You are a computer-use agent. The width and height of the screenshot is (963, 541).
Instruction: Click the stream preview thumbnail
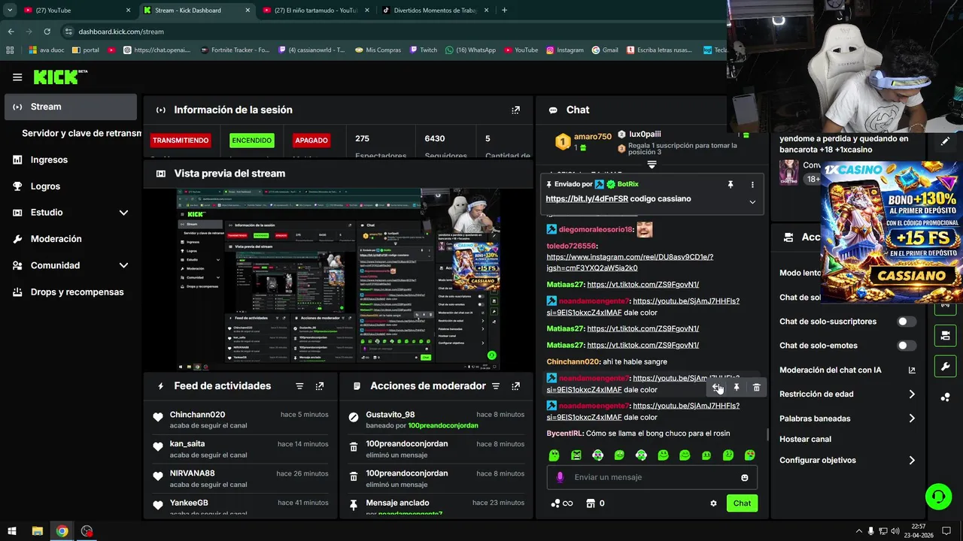tap(339, 280)
